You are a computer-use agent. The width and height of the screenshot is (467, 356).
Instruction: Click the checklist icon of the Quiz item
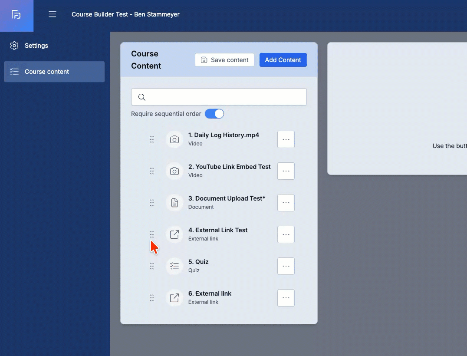click(x=174, y=266)
